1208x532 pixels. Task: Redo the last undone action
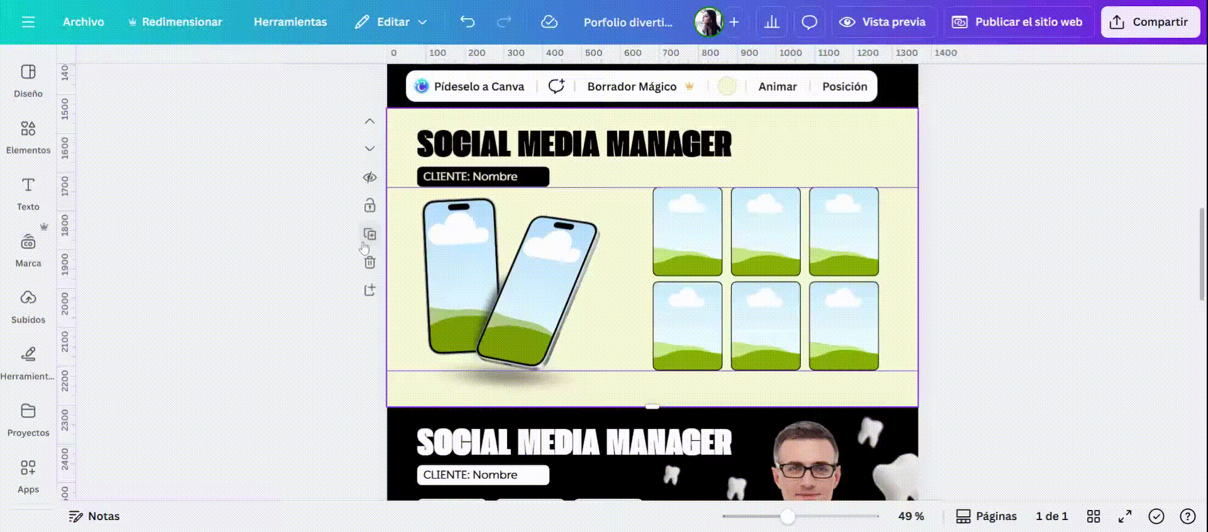point(504,22)
